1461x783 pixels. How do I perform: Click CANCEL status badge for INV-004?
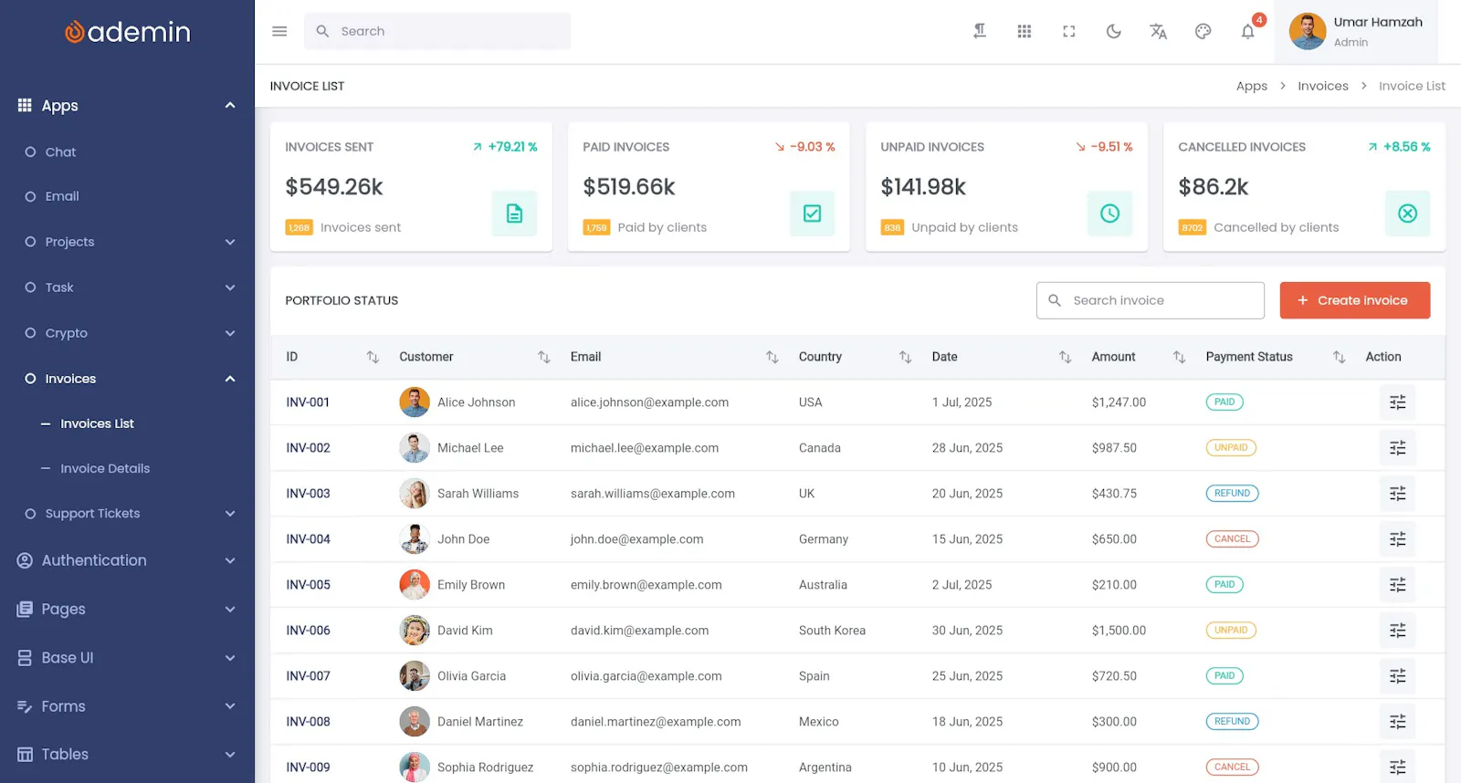click(x=1232, y=539)
